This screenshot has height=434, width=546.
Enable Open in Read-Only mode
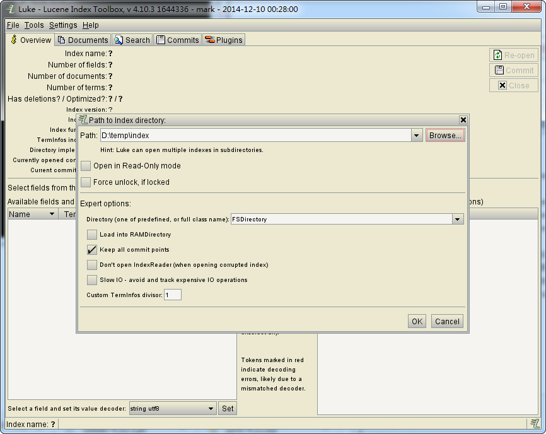click(x=86, y=166)
